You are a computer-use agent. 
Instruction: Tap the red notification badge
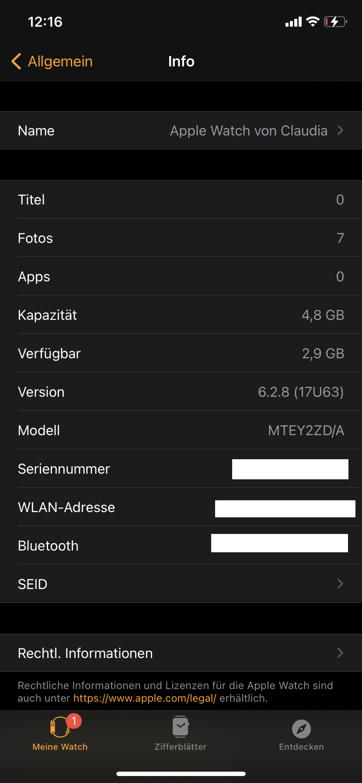coord(74,721)
